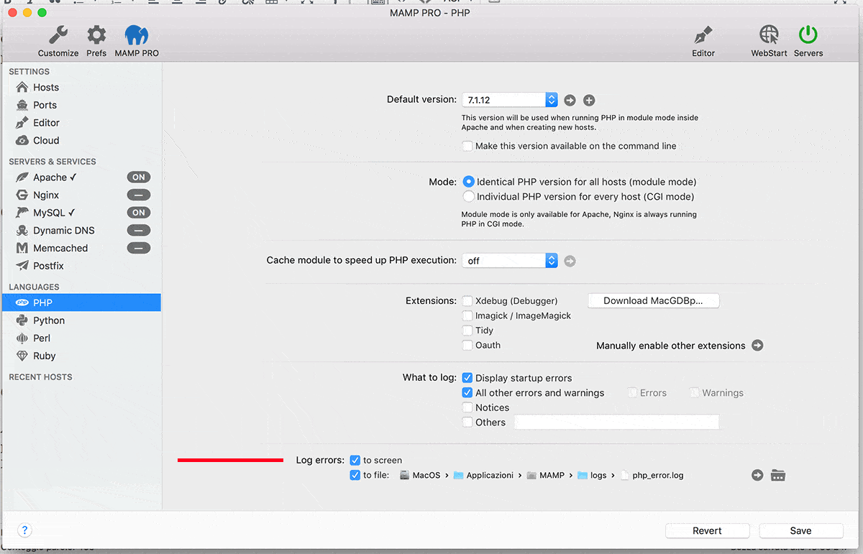Open the Editor pen icon in toolbar
Image resolution: width=863 pixels, height=554 pixels.
[703, 41]
